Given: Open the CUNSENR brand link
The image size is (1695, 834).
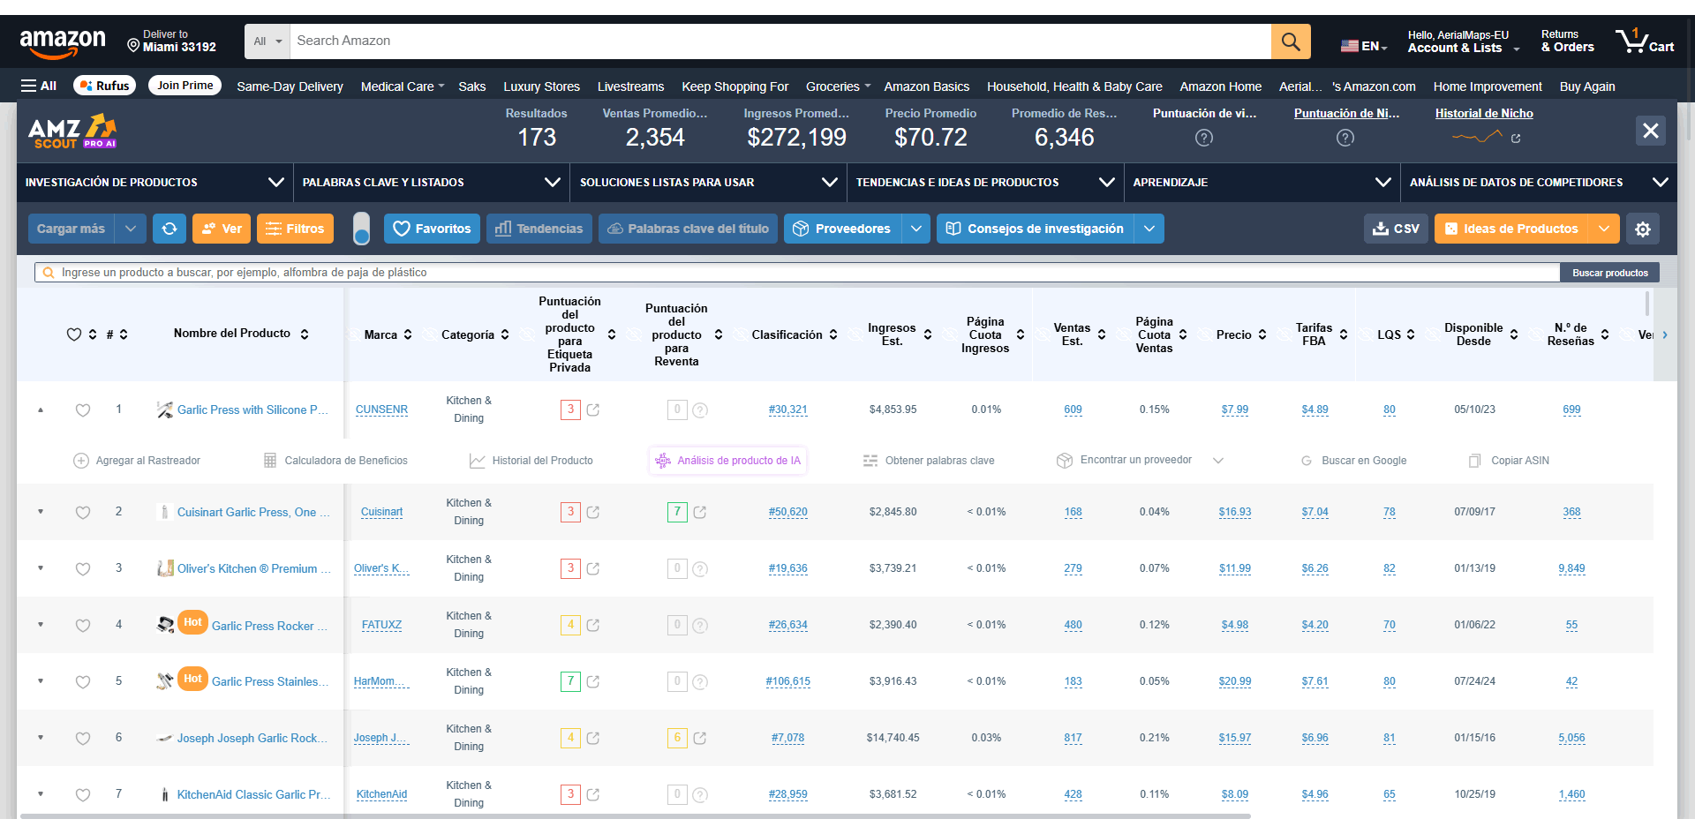Looking at the screenshot, I should (x=381, y=409).
